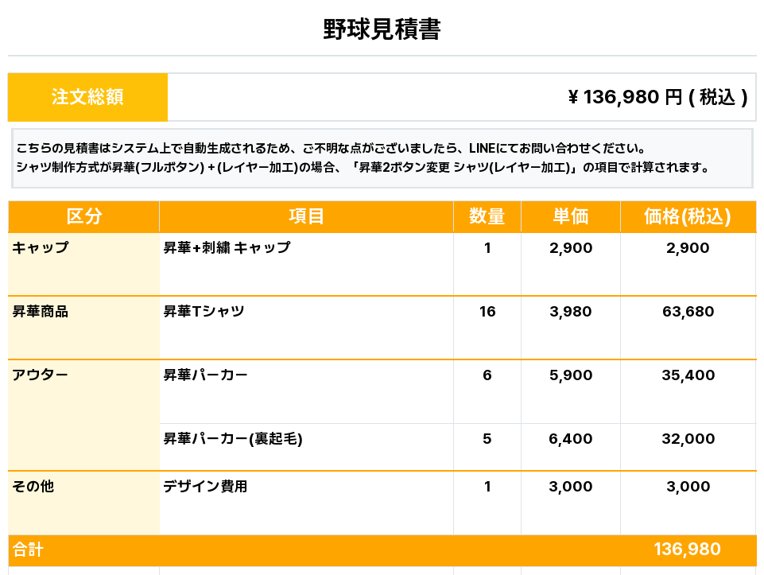Screen dimensions: 764x575
Task: Select the デザイン費用 item
Action: (x=205, y=487)
